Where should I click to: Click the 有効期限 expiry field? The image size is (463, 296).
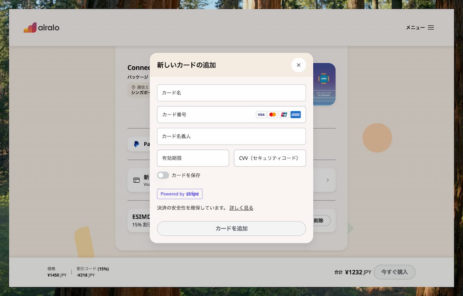193,158
